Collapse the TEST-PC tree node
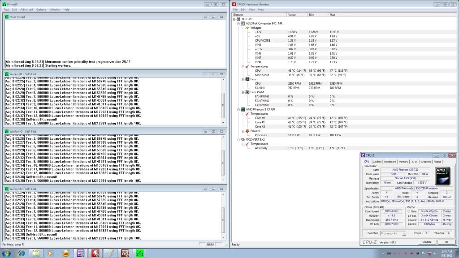Viewport: 459px width, 258px height. (x=234, y=19)
